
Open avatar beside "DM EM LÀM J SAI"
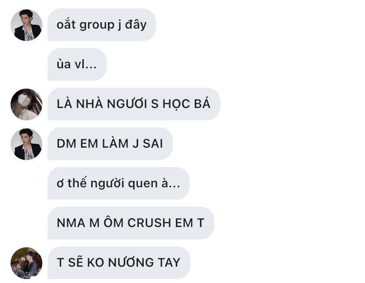click(x=26, y=144)
